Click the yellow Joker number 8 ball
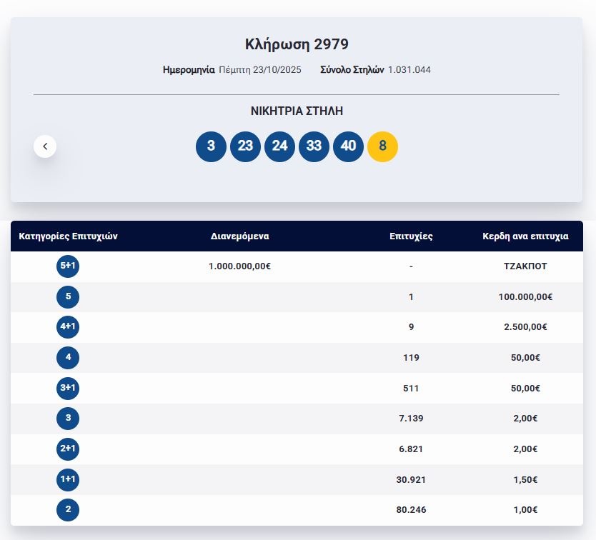Viewport: 596px width, 540px height. tap(382, 146)
